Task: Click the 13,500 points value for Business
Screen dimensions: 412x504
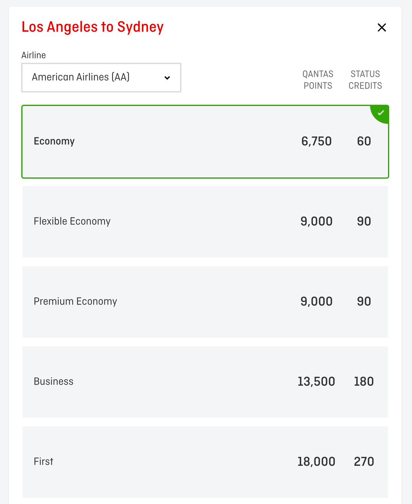Action: 316,382
